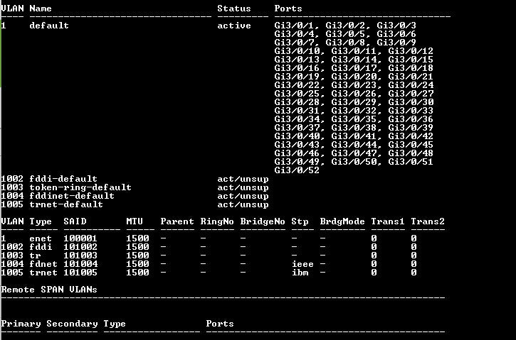This screenshot has height=340, width=516.
Task: Click SAID value 100001
Action: coord(80,238)
